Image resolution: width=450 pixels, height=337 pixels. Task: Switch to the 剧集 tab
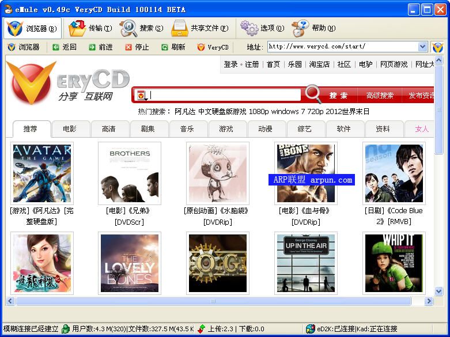pos(148,129)
